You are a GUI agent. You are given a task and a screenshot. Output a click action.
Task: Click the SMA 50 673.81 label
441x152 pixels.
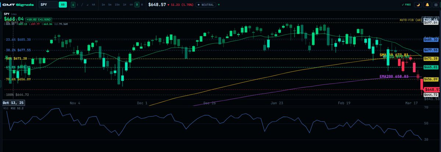(x=394, y=55)
